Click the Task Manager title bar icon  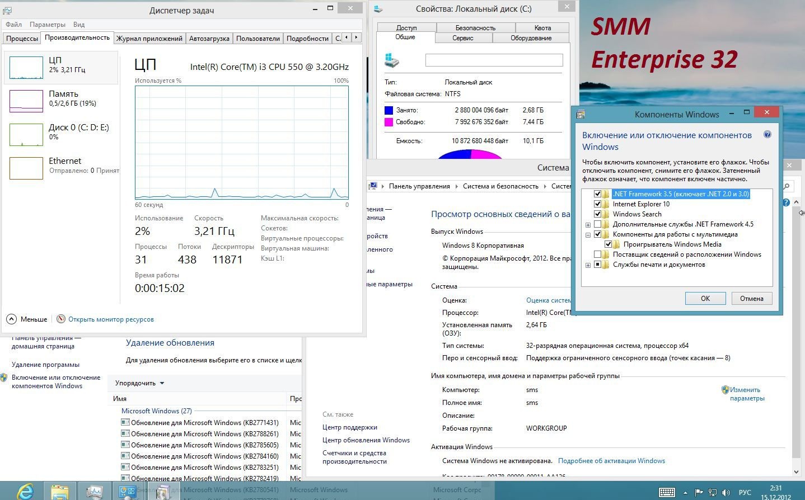click(7, 10)
